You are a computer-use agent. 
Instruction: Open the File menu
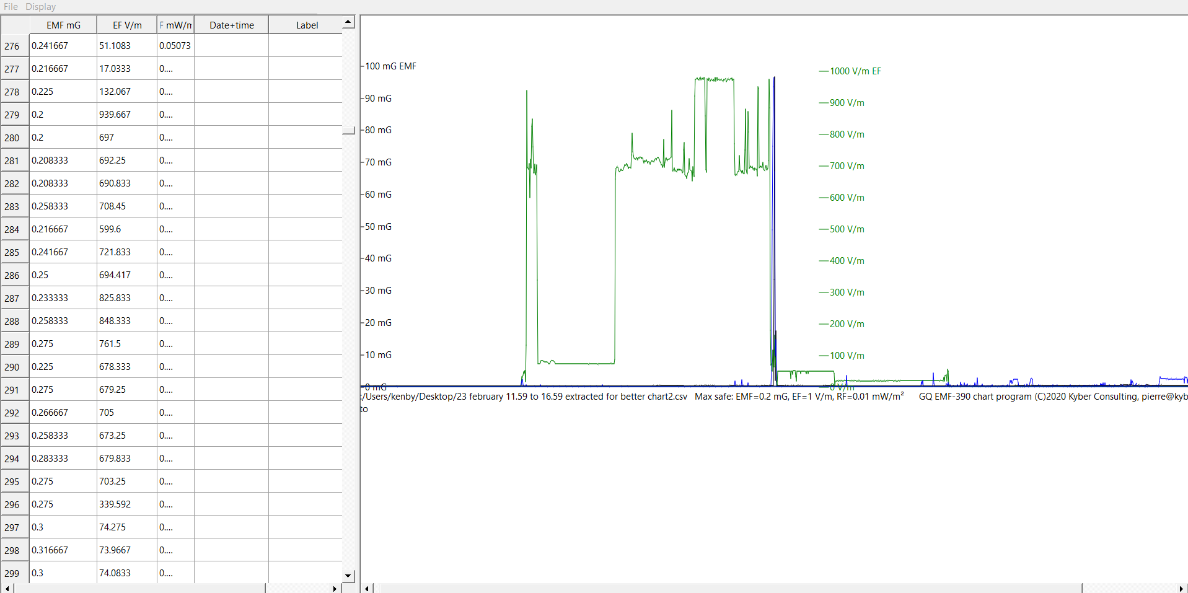pos(11,7)
